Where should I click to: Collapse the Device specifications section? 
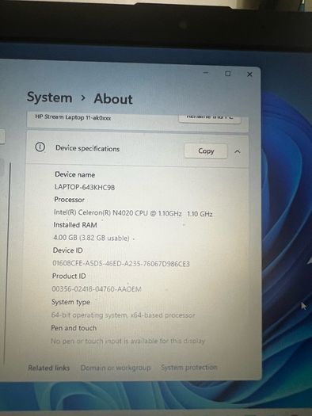(238, 151)
